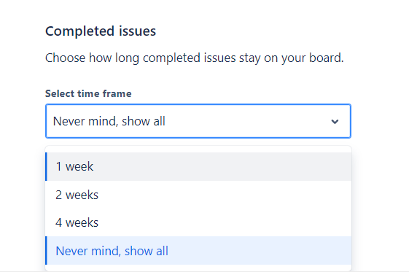Click the gray focused 1 week row
This screenshot has width=409, height=272.
click(x=198, y=167)
